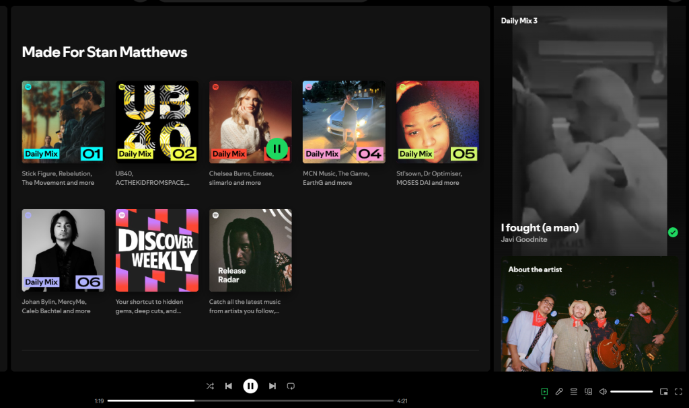Open lyrics with the microphone icon
Image resolution: width=689 pixels, height=408 pixels.
pos(559,391)
